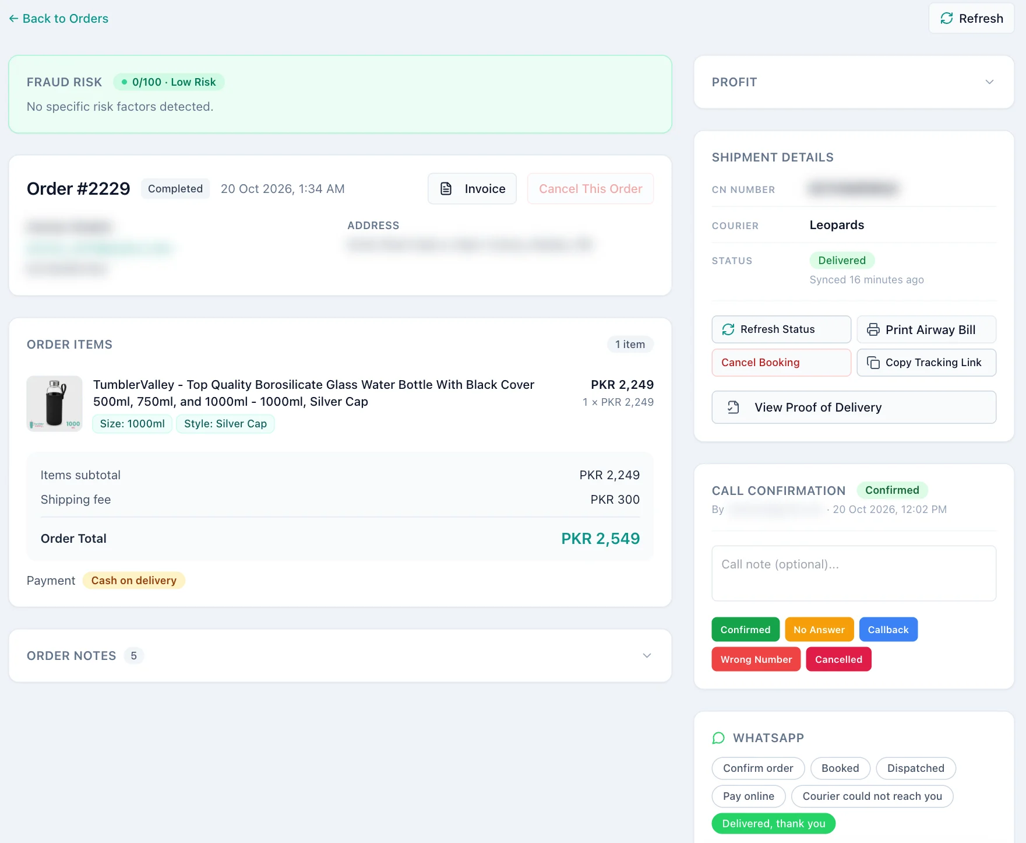
Task: Set call outcome to Callback
Action: [x=888, y=630]
